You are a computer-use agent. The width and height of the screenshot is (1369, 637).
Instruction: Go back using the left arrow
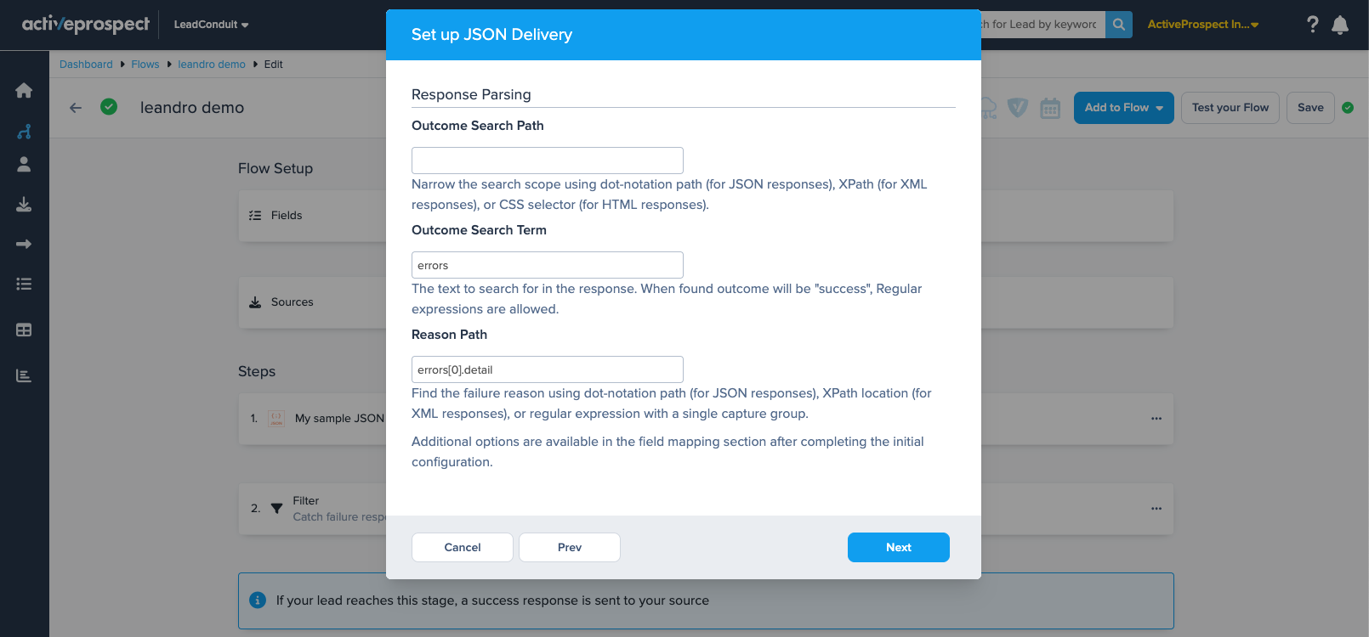click(x=76, y=108)
